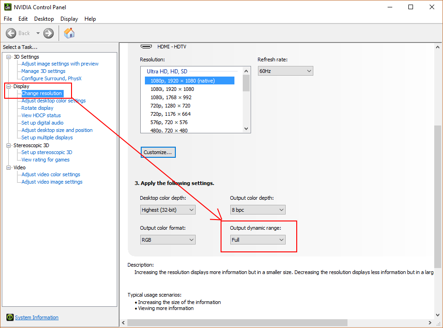This screenshot has height=328, width=443.
Task: Collapse the 3D Settings tree node
Action: point(9,57)
